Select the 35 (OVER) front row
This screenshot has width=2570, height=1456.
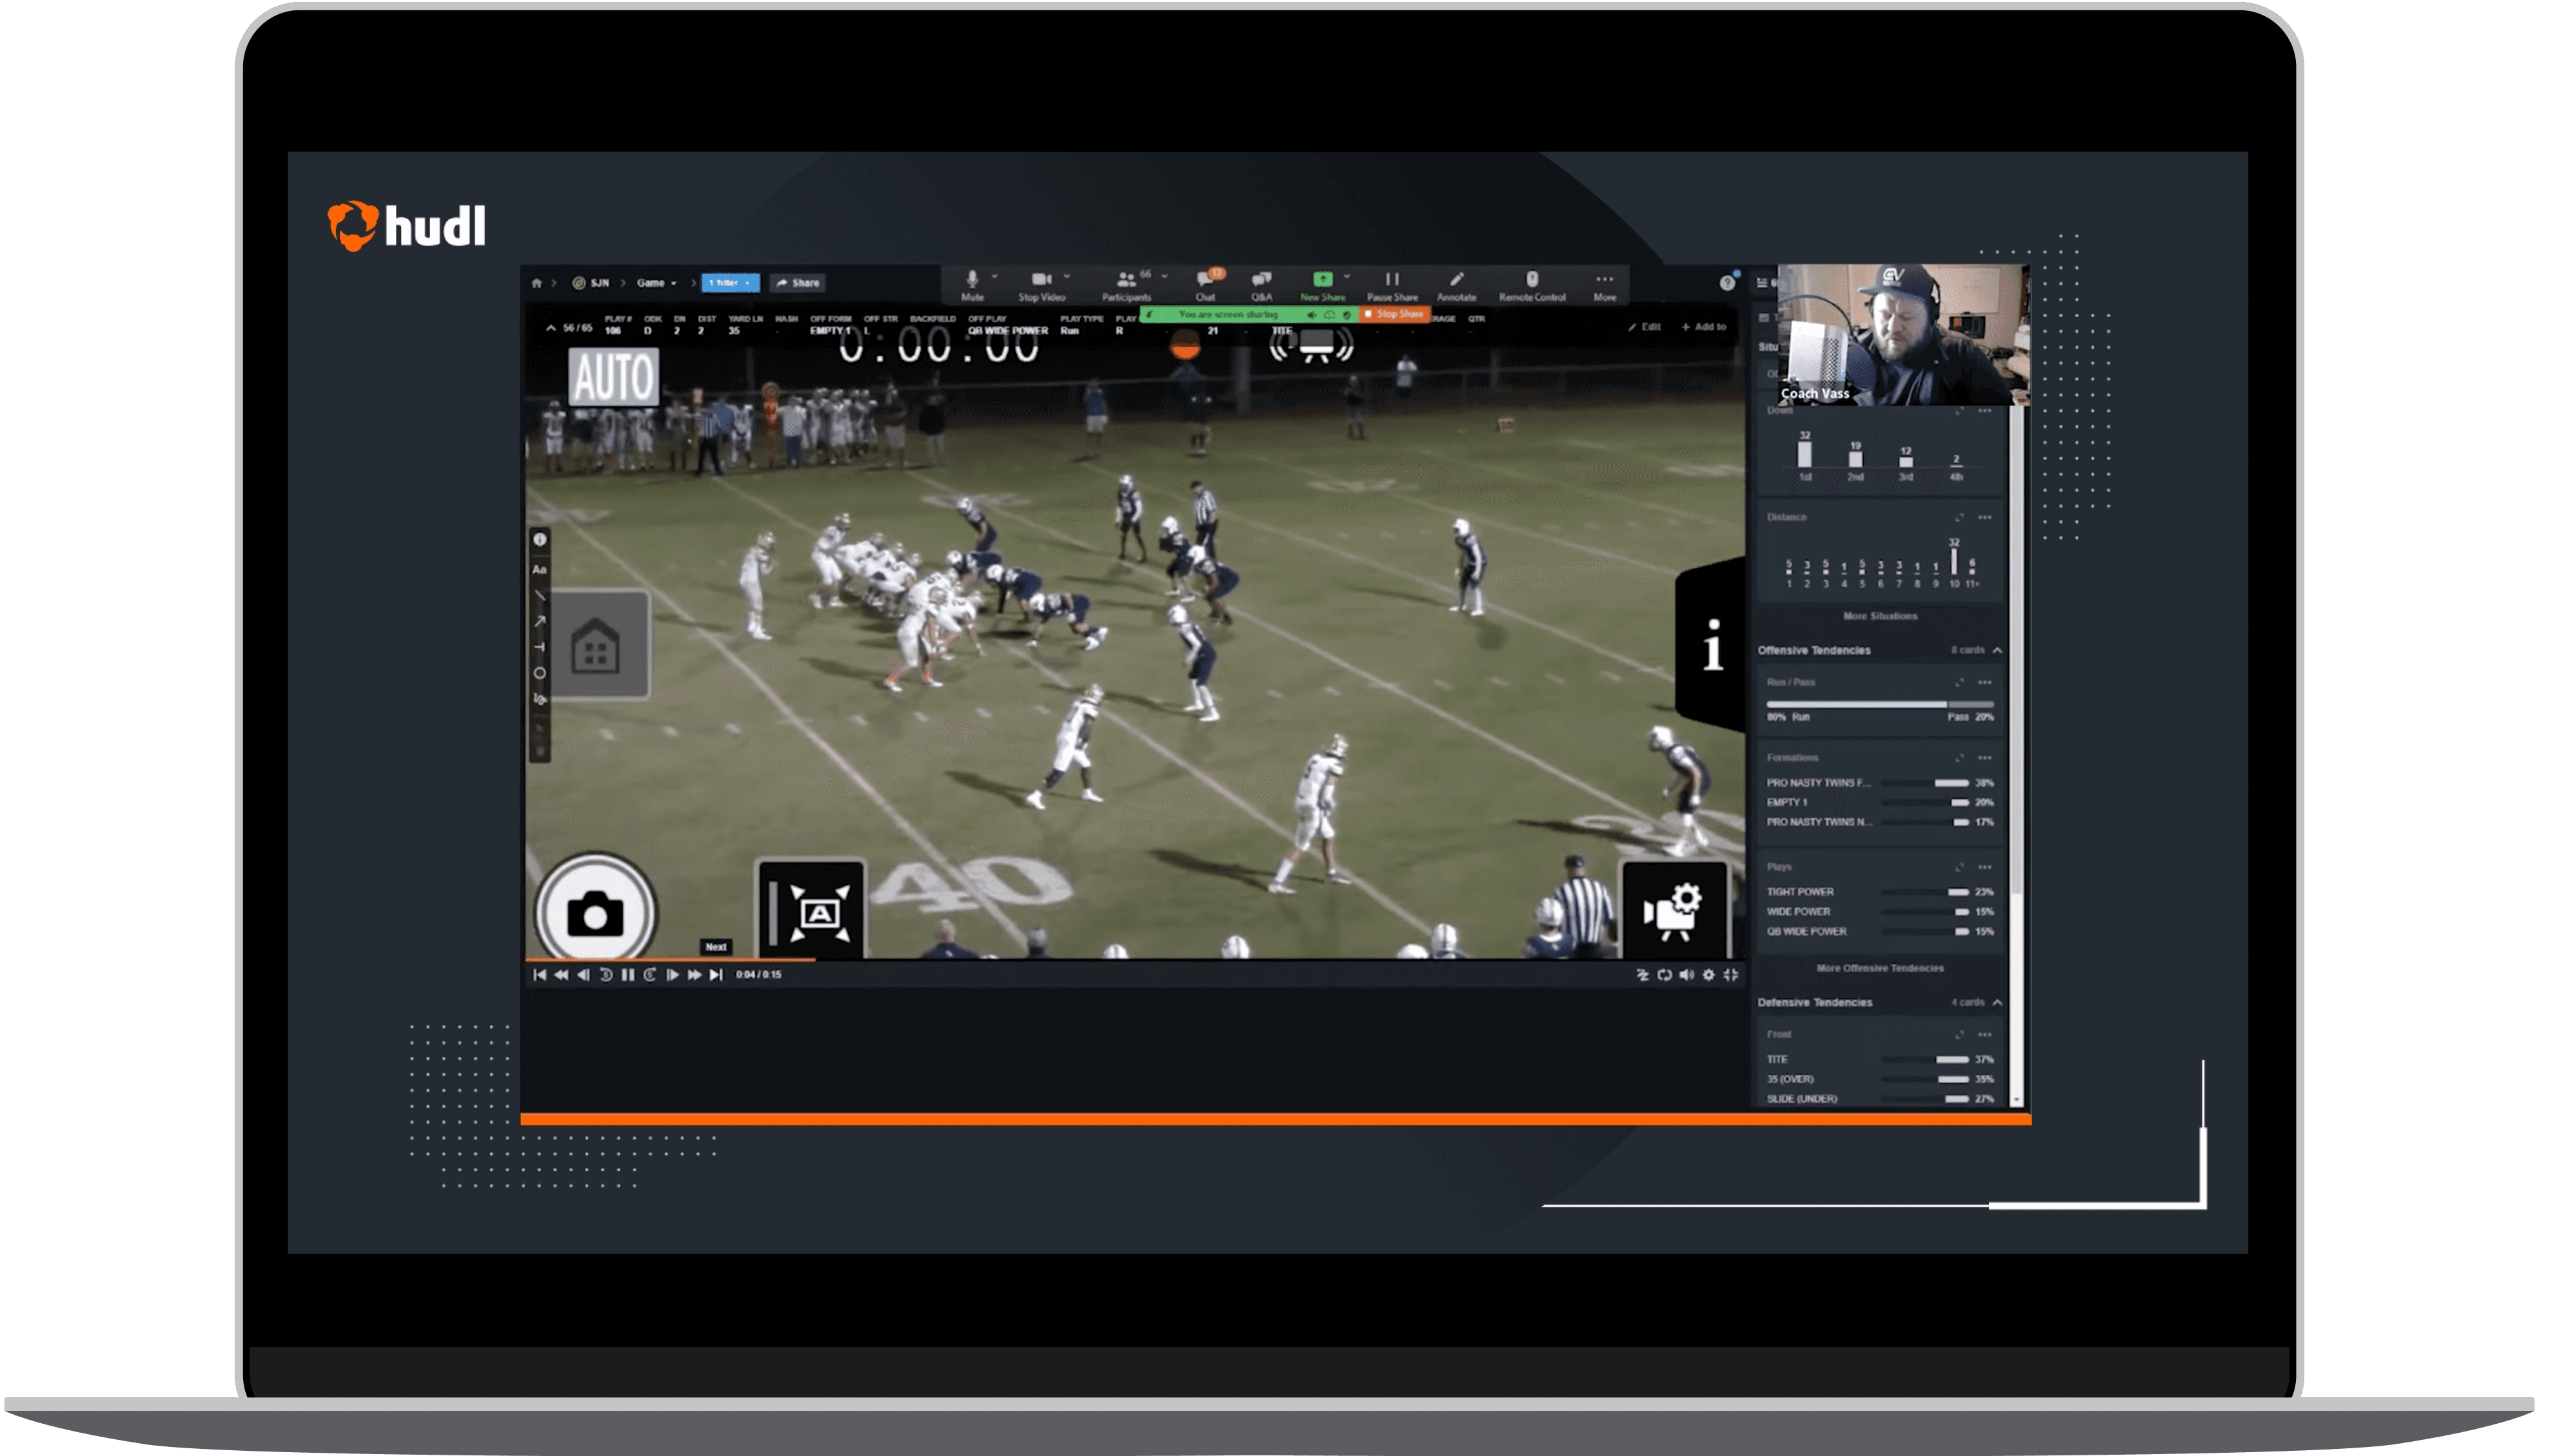(1881, 1080)
